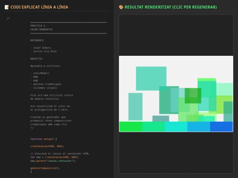Click the 'Crearem un generador que' line

[48, 117]
